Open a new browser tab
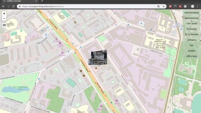 coord(42,1)
